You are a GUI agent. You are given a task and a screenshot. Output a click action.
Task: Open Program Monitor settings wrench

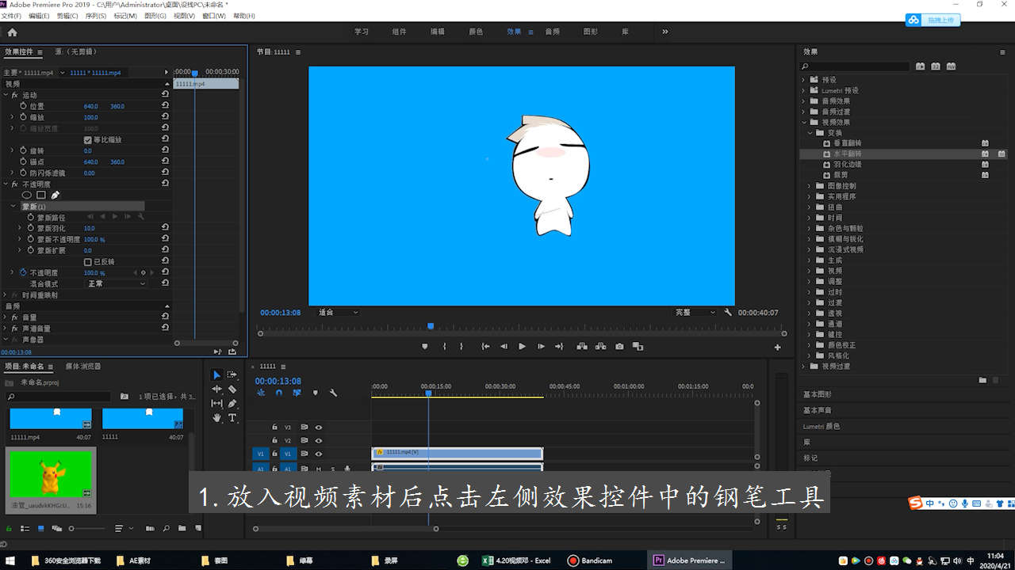(x=728, y=312)
